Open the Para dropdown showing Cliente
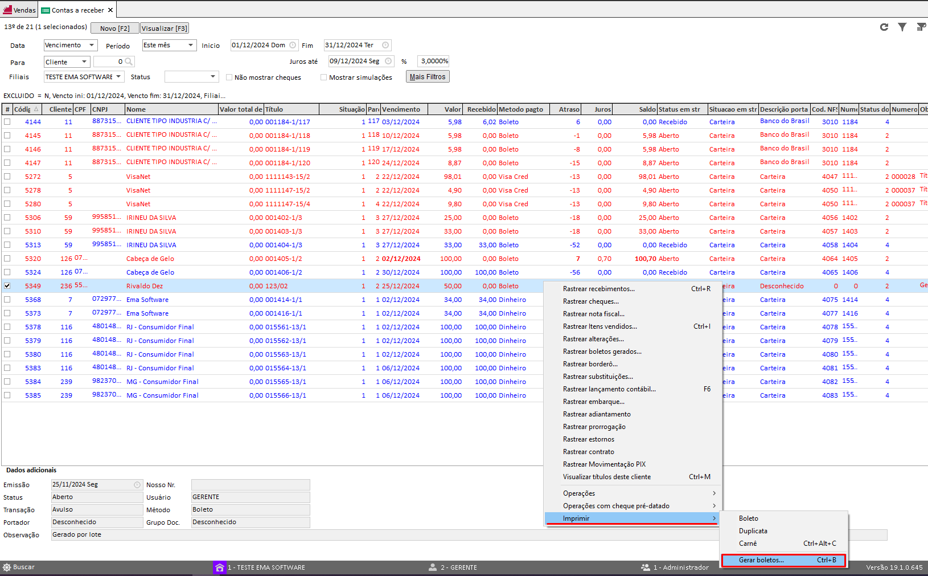The width and height of the screenshot is (928, 576). coord(67,62)
